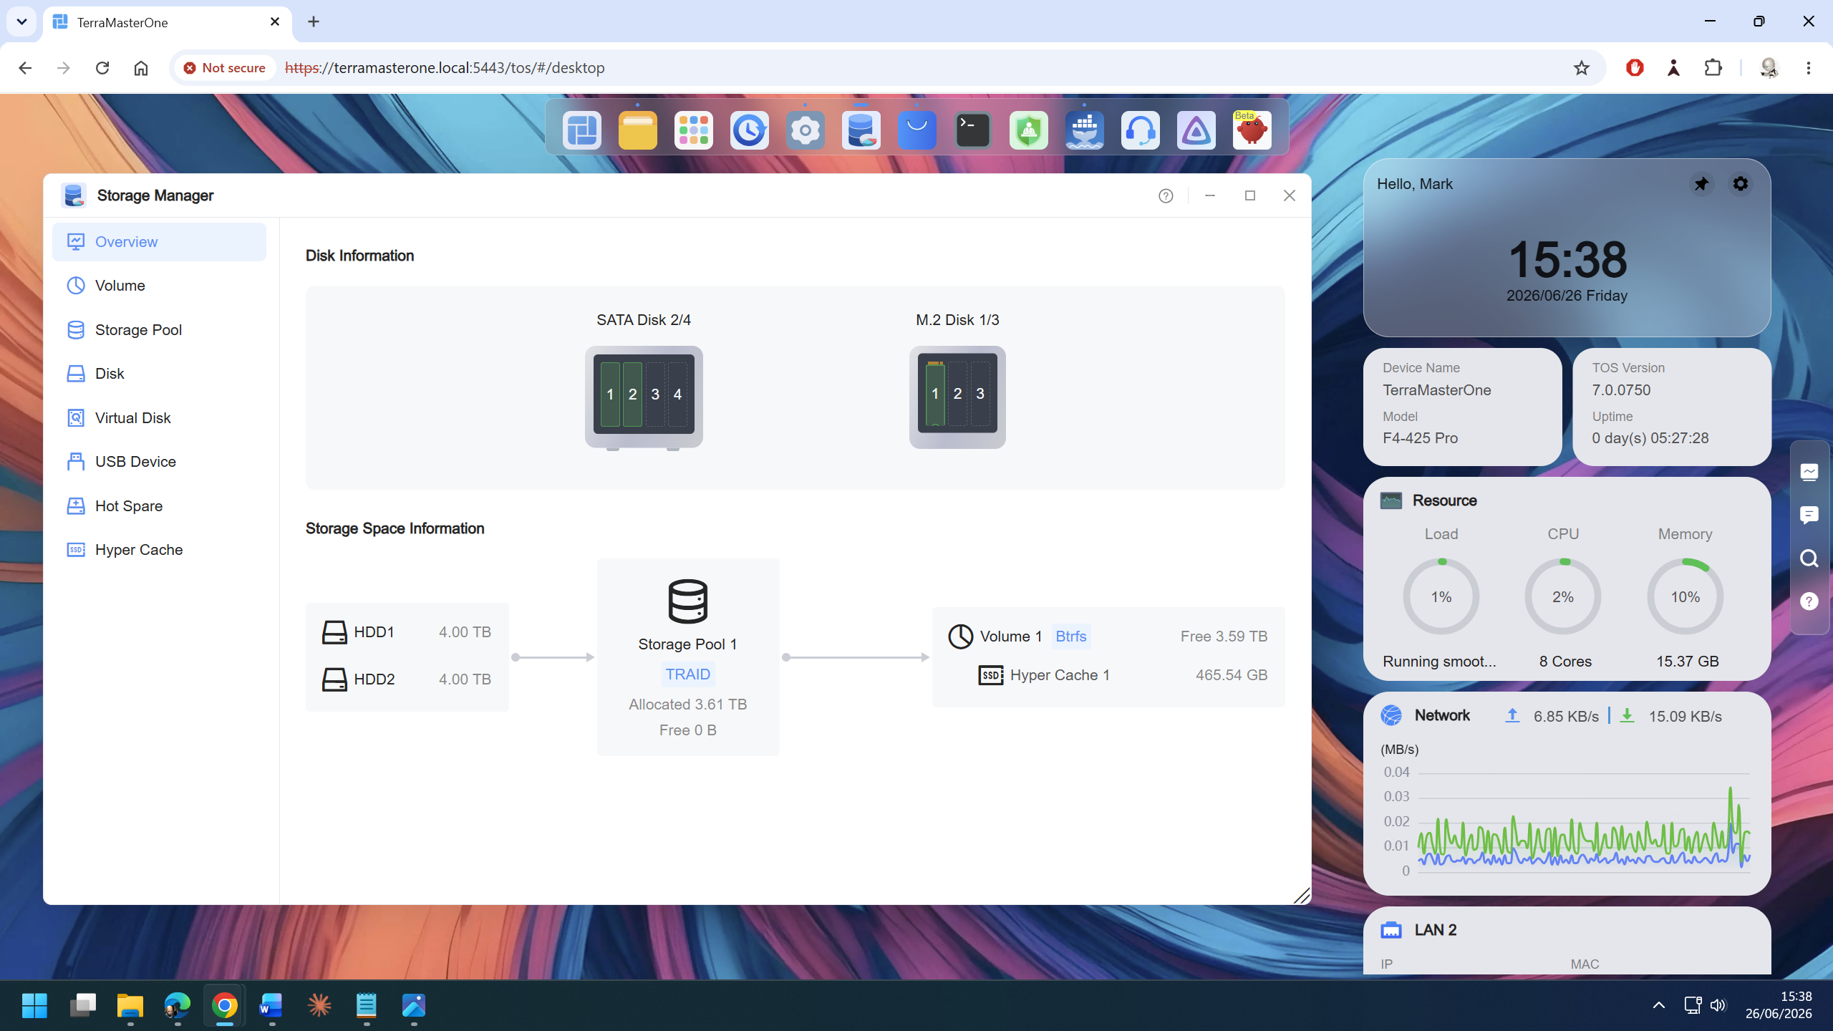Select SATA disk slot 2
The height and width of the screenshot is (1031, 1833).
point(632,394)
